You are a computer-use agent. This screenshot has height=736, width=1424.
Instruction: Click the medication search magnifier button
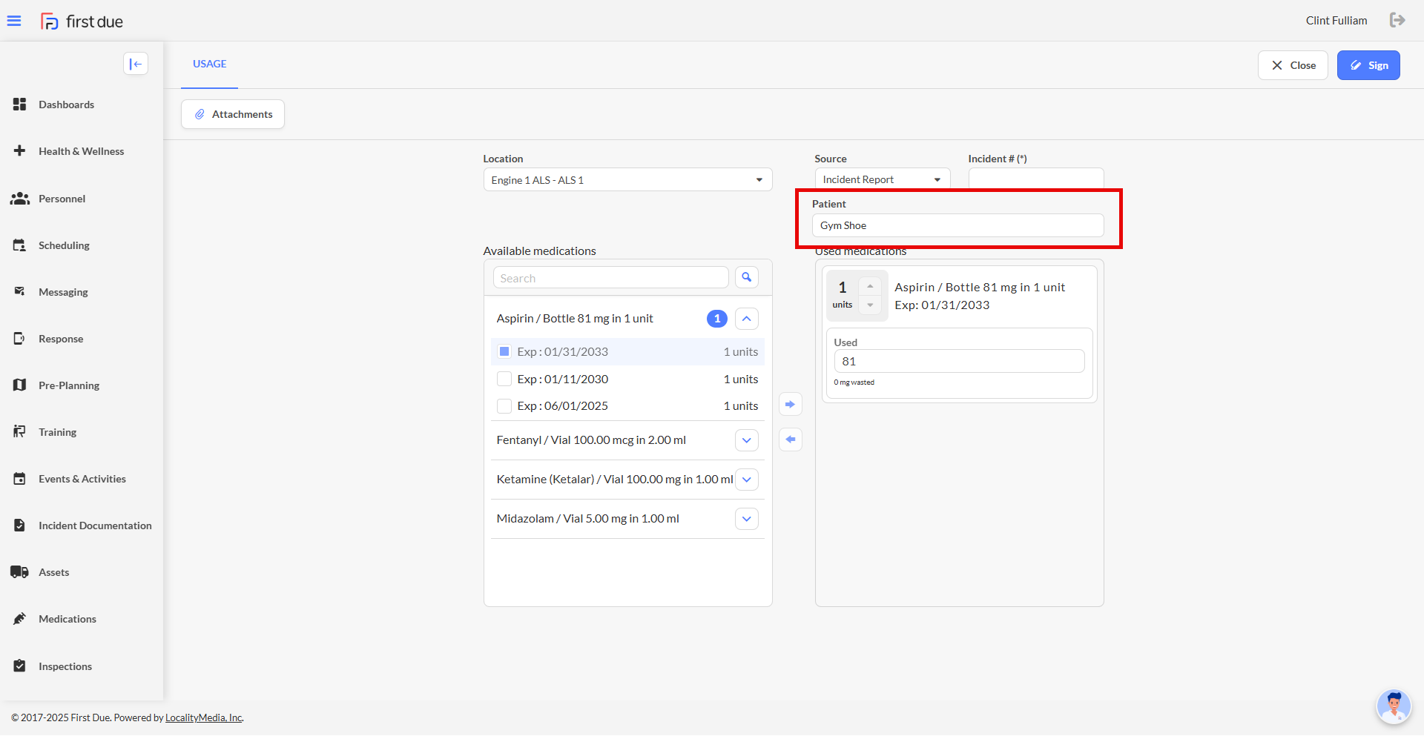click(x=747, y=277)
